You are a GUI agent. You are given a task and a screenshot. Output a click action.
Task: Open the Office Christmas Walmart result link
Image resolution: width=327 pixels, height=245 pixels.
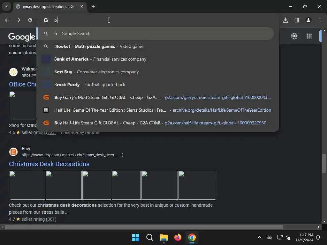[x=23, y=84]
